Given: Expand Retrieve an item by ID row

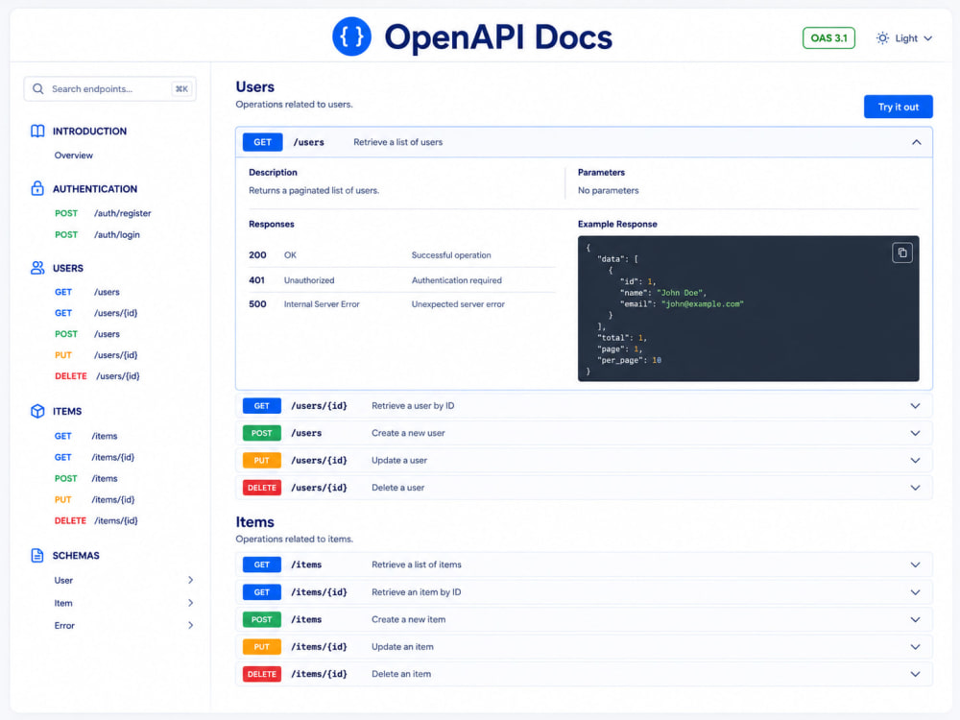Looking at the screenshot, I should pos(584,592).
